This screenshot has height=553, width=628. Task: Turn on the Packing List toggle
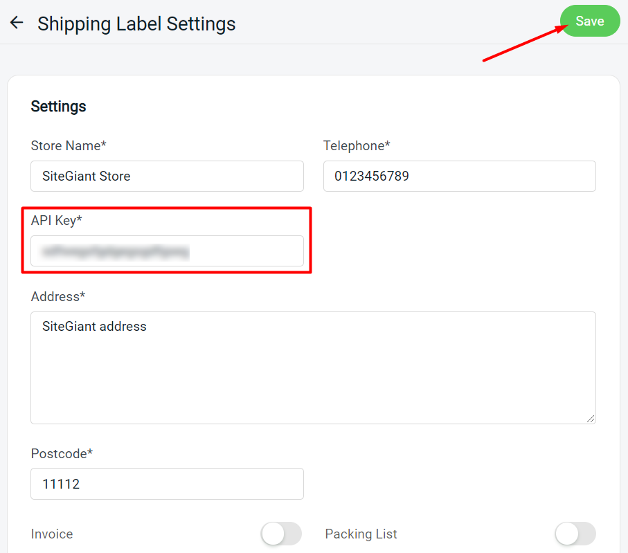(575, 534)
